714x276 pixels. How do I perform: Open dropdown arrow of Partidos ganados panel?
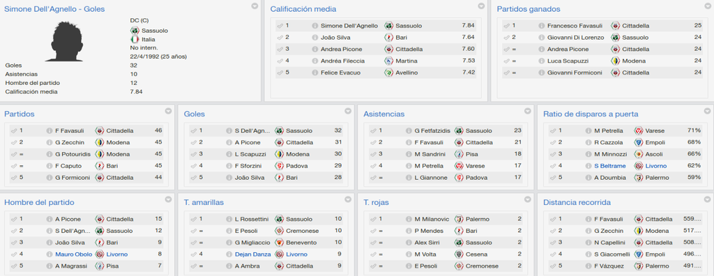tap(708, 6)
